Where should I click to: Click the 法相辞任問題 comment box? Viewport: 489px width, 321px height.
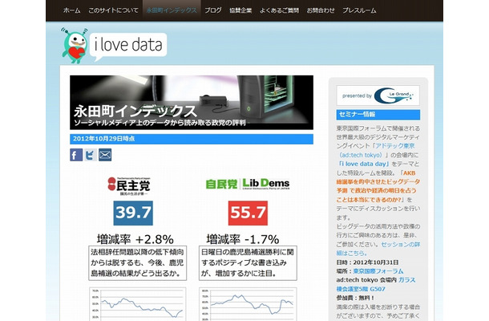(x=138, y=263)
